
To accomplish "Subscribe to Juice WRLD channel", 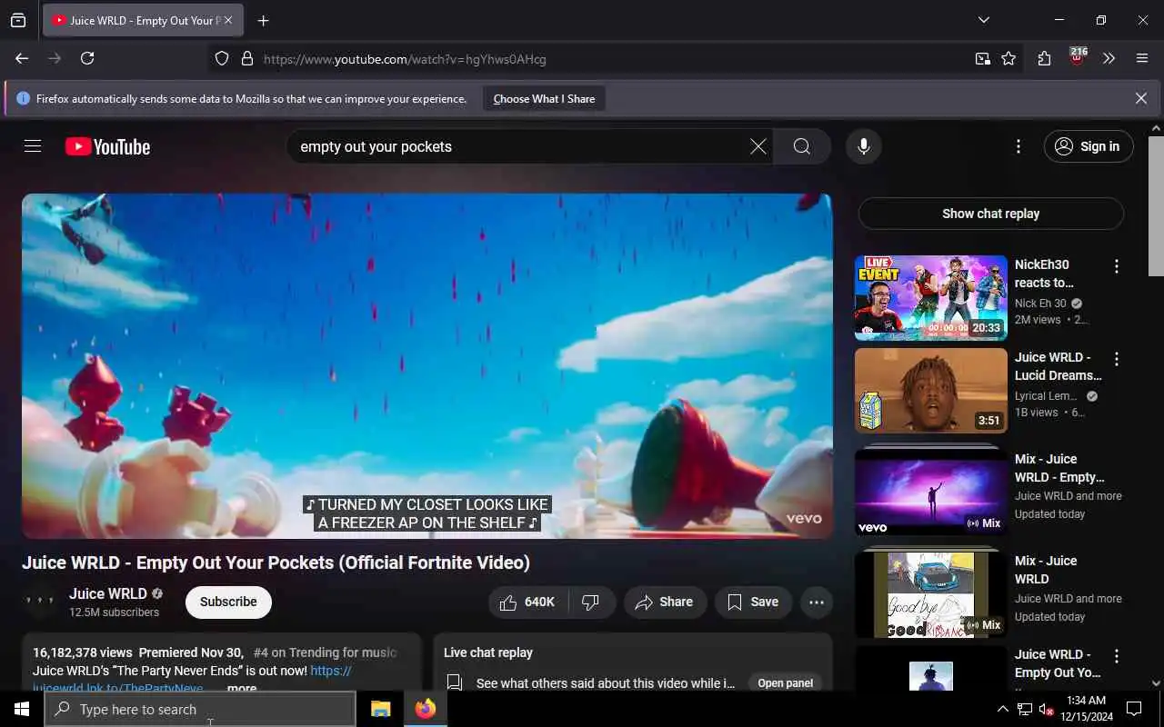I will [x=228, y=602].
